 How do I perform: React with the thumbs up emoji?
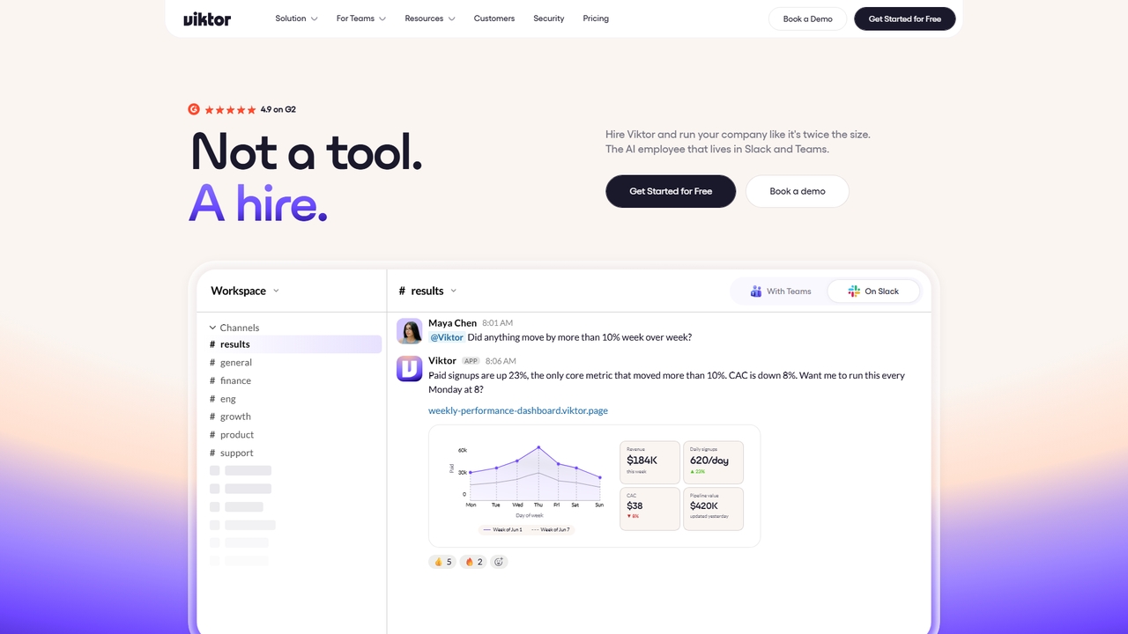pyautogui.click(x=442, y=562)
